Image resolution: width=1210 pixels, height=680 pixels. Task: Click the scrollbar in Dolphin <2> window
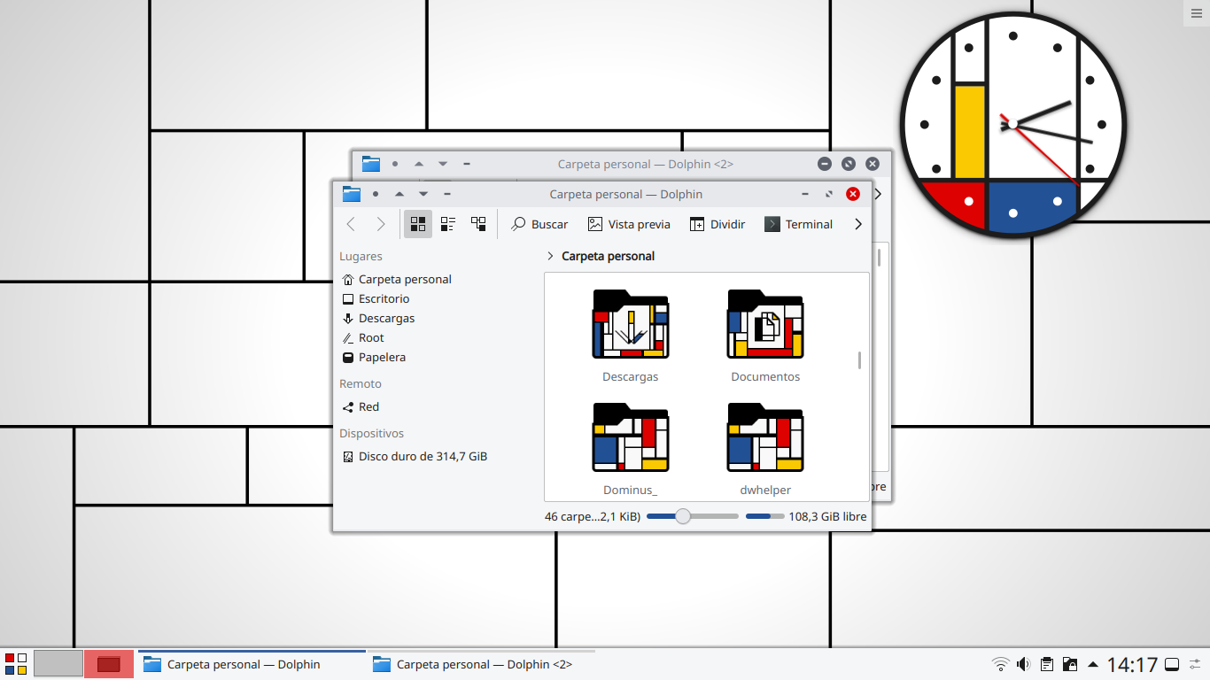tap(879, 258)
